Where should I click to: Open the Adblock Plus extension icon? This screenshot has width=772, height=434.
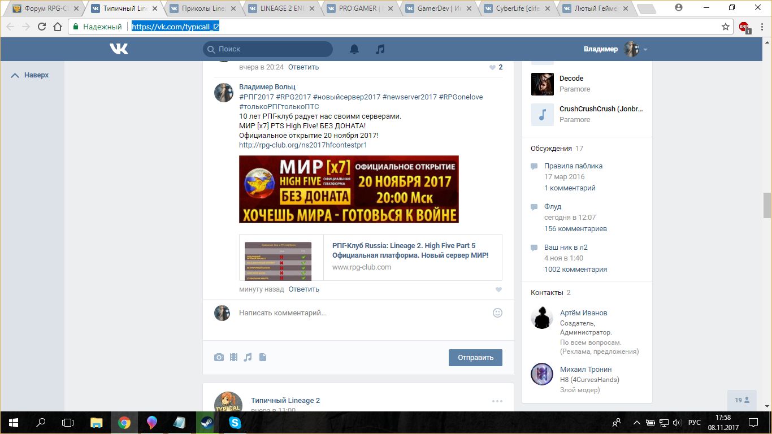pos(744,27)
